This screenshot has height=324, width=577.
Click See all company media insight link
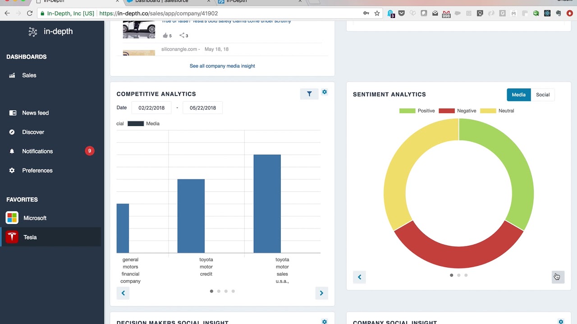(222, 66)
